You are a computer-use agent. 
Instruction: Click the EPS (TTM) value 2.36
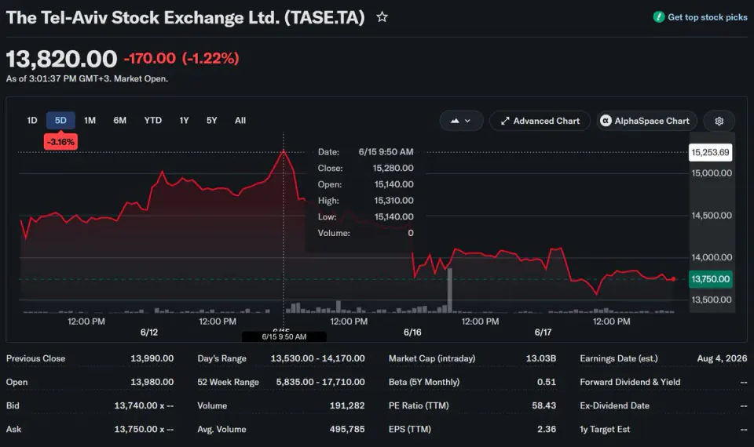[547, 429]
